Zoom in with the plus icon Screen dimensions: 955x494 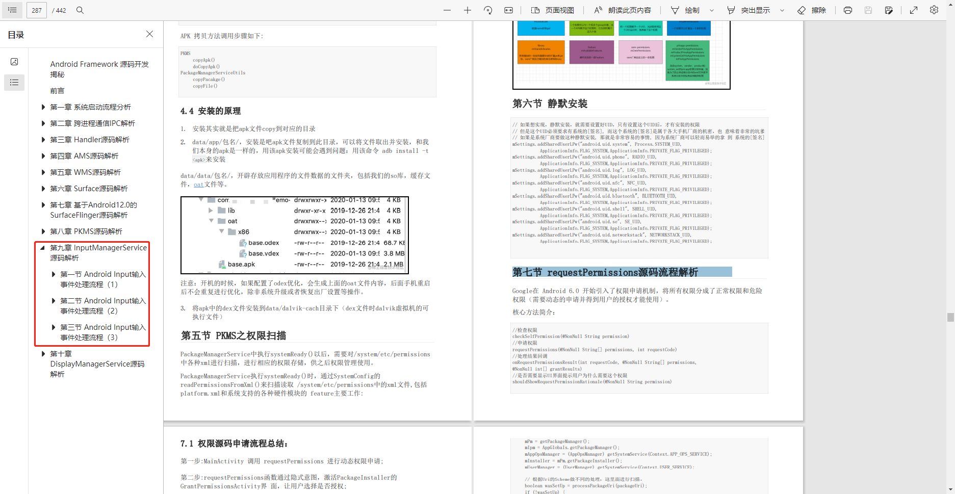coord(468,10)
